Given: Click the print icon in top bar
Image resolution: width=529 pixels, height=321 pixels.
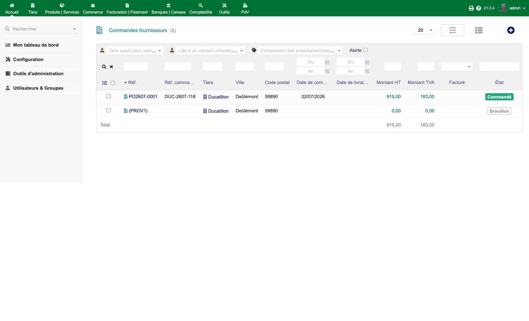Looking at the screenshot, I should (x=471, y=8).
